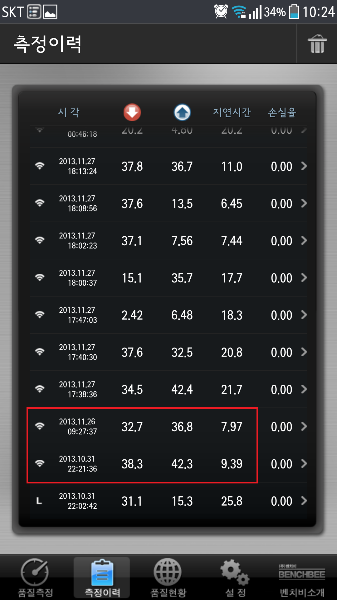Tap the 손실율 column header
Viewport: 337px width, 600px height.
coord(282,112)
